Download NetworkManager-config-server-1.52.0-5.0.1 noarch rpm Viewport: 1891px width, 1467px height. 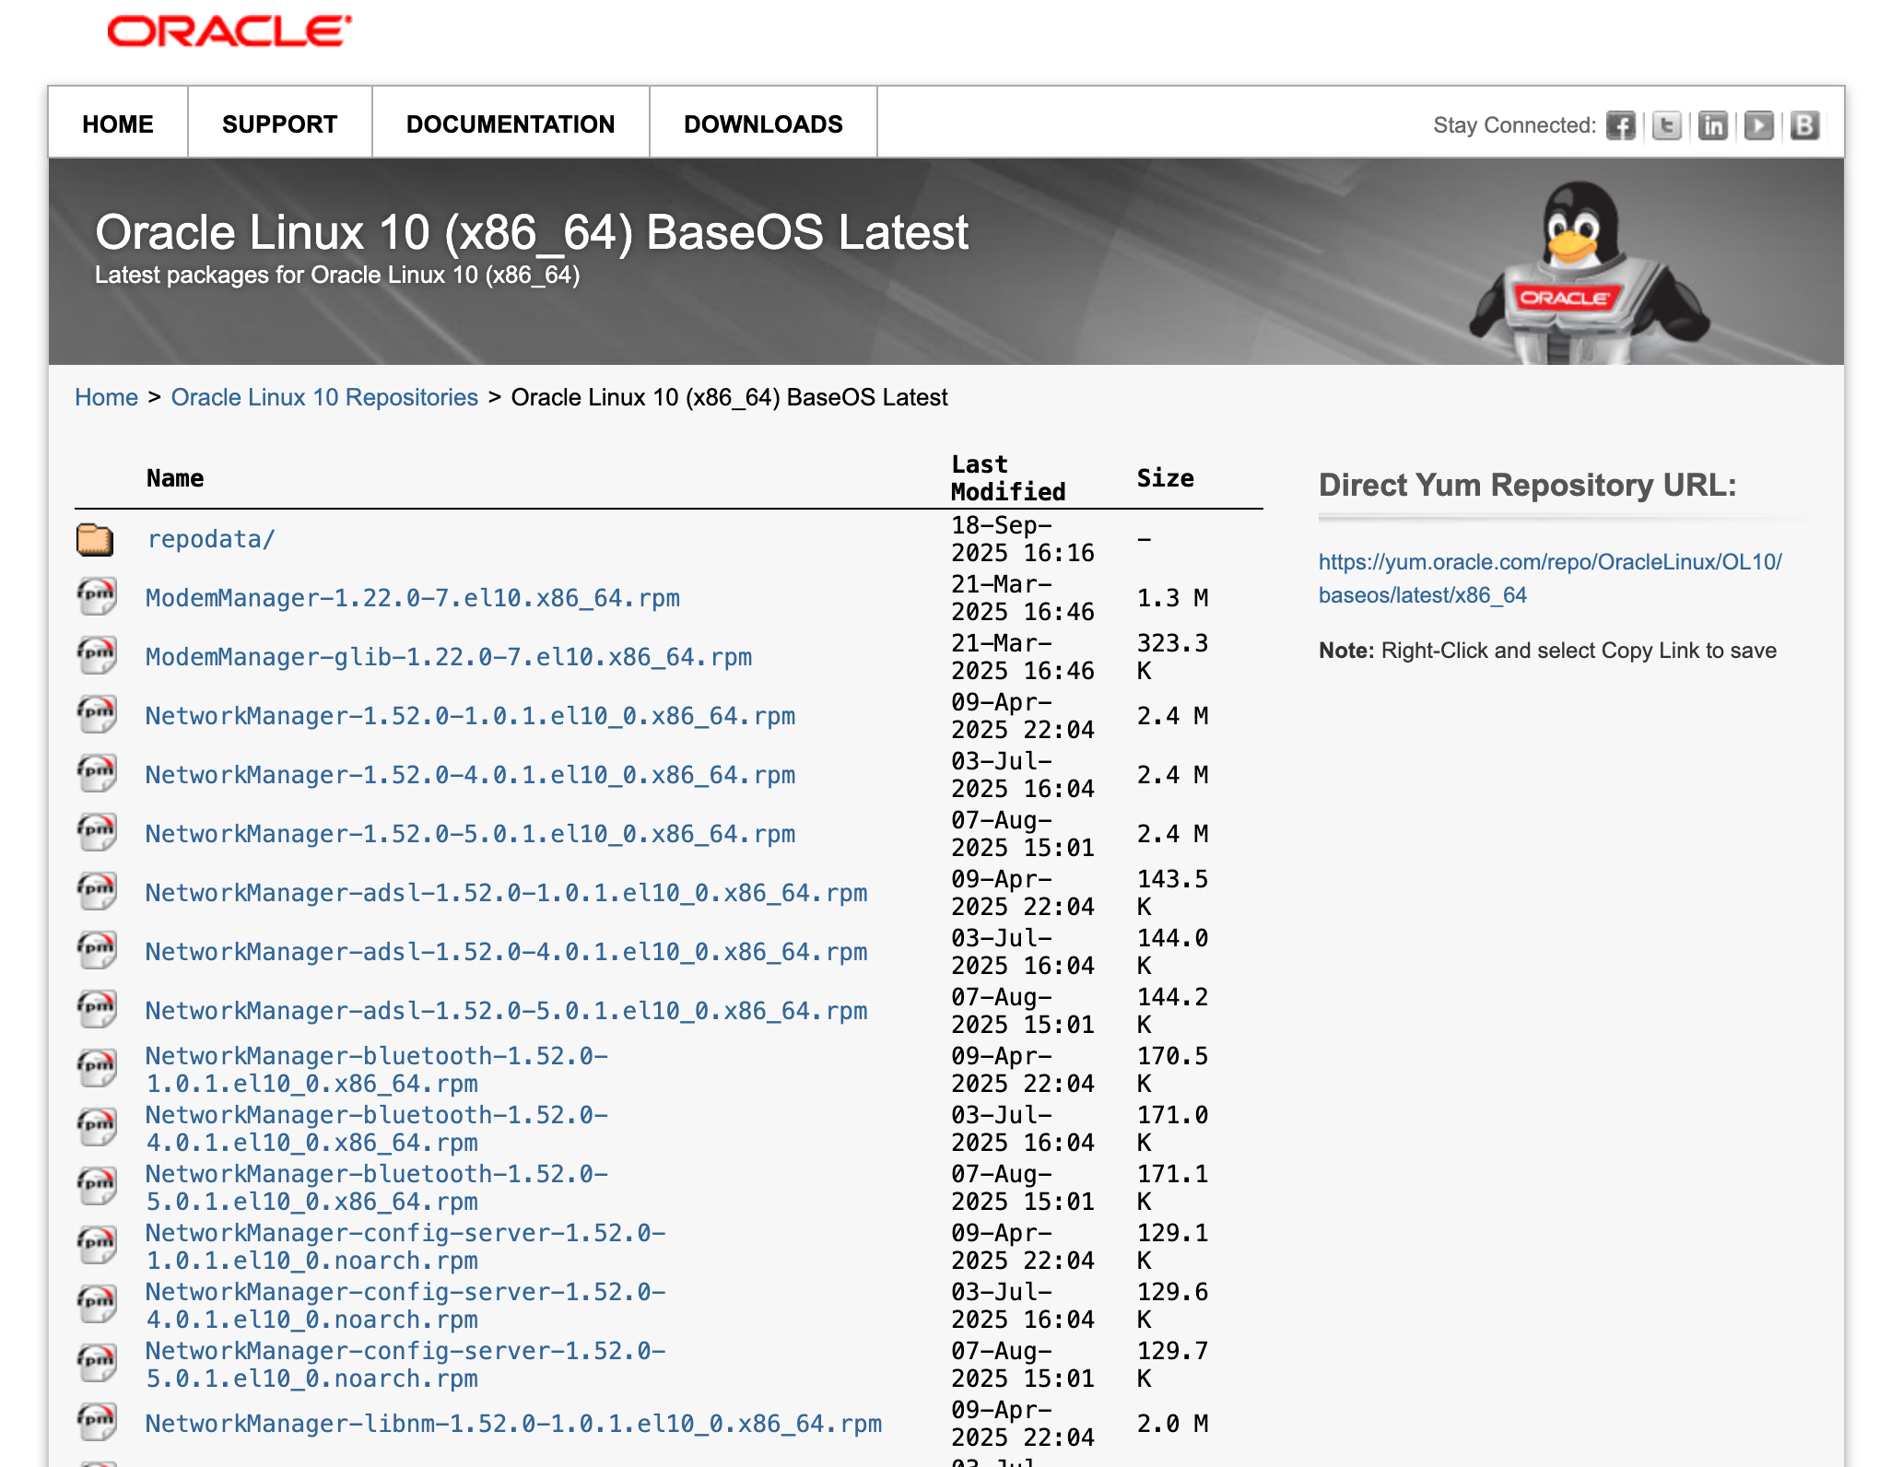[405, 1365]
